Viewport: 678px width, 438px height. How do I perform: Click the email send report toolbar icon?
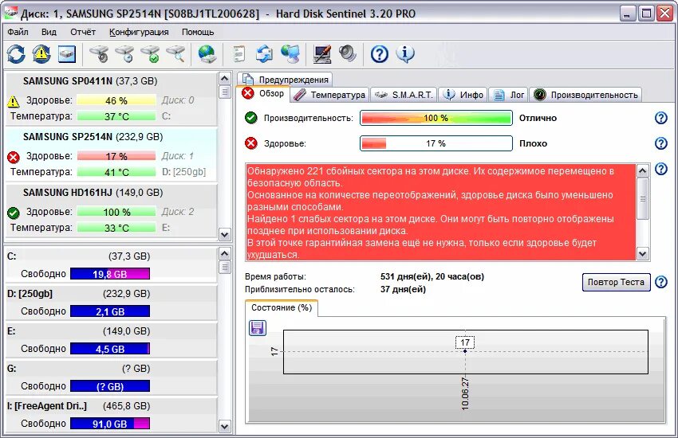point(264,54)
